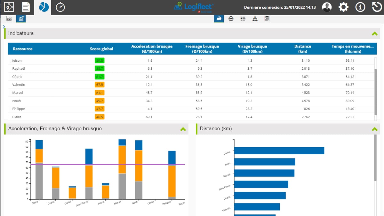Viewport: 384px width, 216px height.
Task: Open the user profile avatar
Action: click(327, 7)
